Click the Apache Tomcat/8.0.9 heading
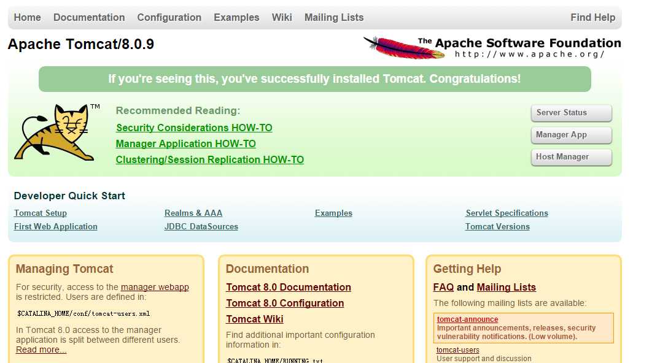This screenshot has height=363, width=660. coord(81,44)
